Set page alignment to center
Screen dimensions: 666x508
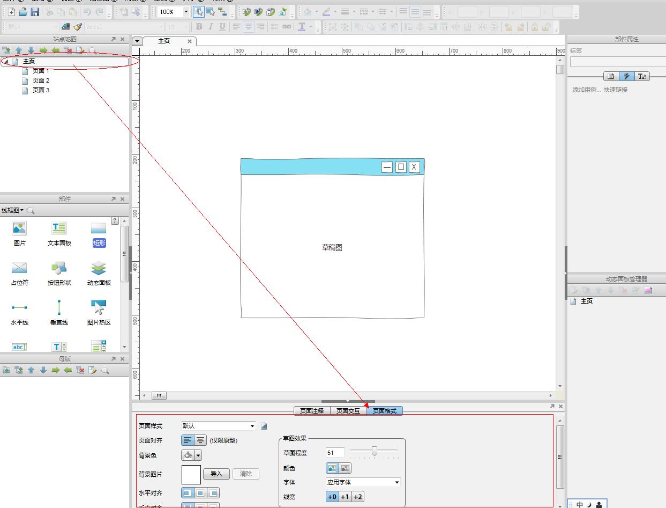click(200, 440)
